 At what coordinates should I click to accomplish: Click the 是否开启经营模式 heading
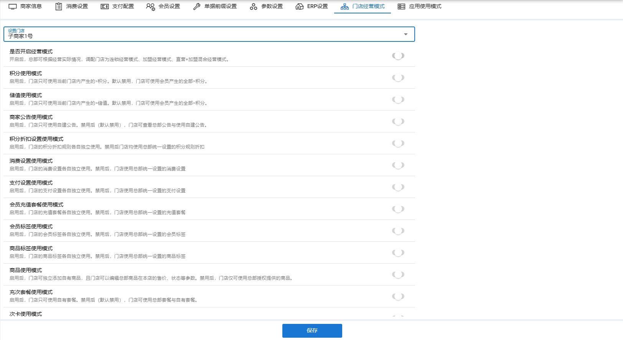point(31,51)
